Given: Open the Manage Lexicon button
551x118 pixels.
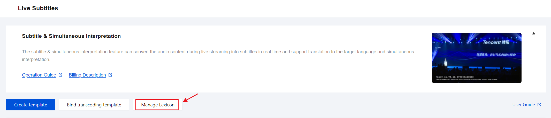Looking at the screenshot, I should click(158, 105).
